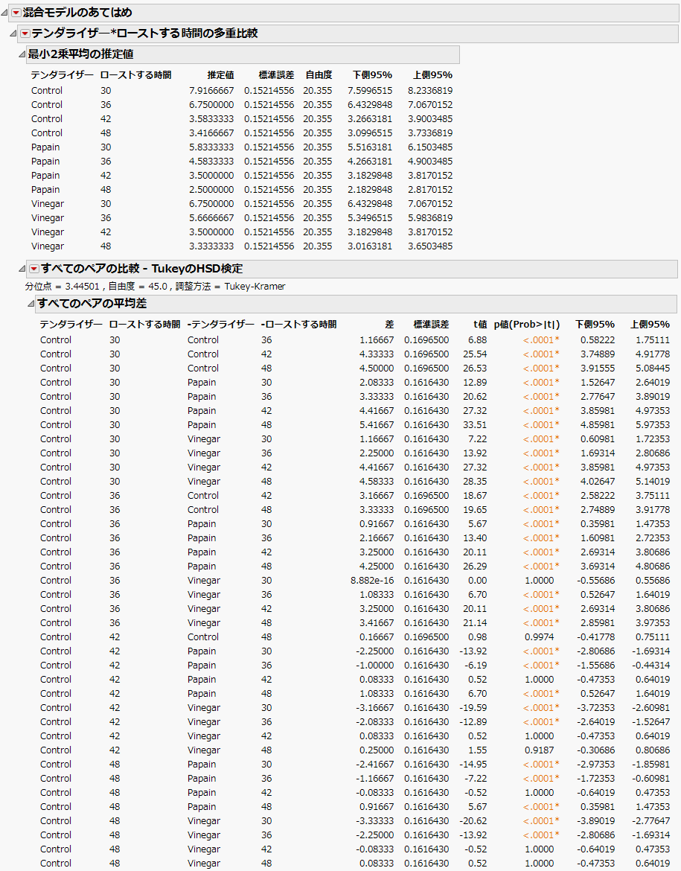Image resolution: width=681 pixels, height=871 pixels.
Task: Click 下側95% header in least squares table
Action: point(372,75)
